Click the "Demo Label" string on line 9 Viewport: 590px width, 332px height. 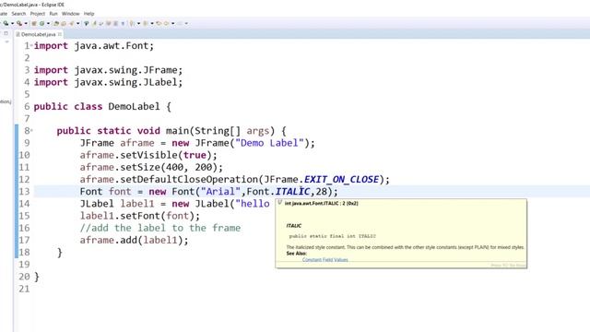click(x=269, y=143)
